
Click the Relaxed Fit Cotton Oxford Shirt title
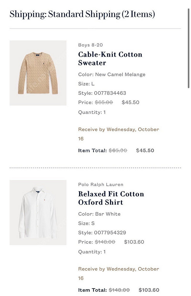coord(111,198)
